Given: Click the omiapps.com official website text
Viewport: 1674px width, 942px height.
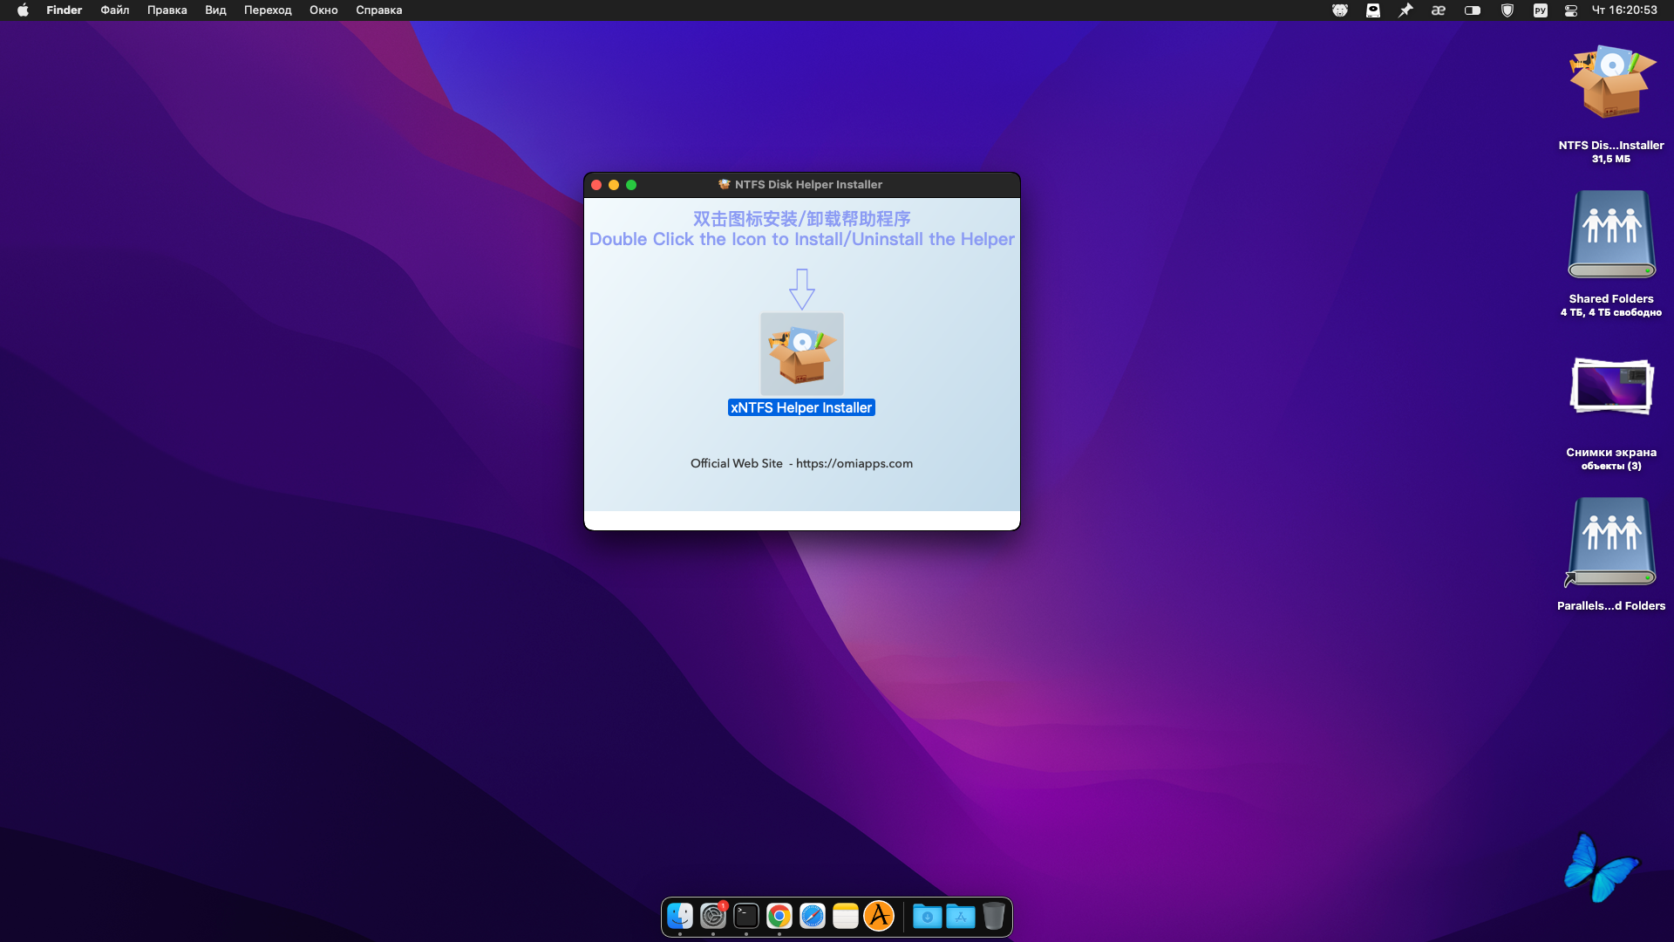Looking at the screenshot, I should click(854, 463).
